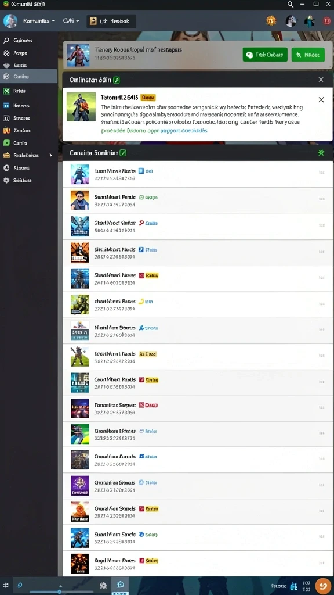Click the orange sun icon in header
The image size is (334, 595).
(x=271, y=21)
